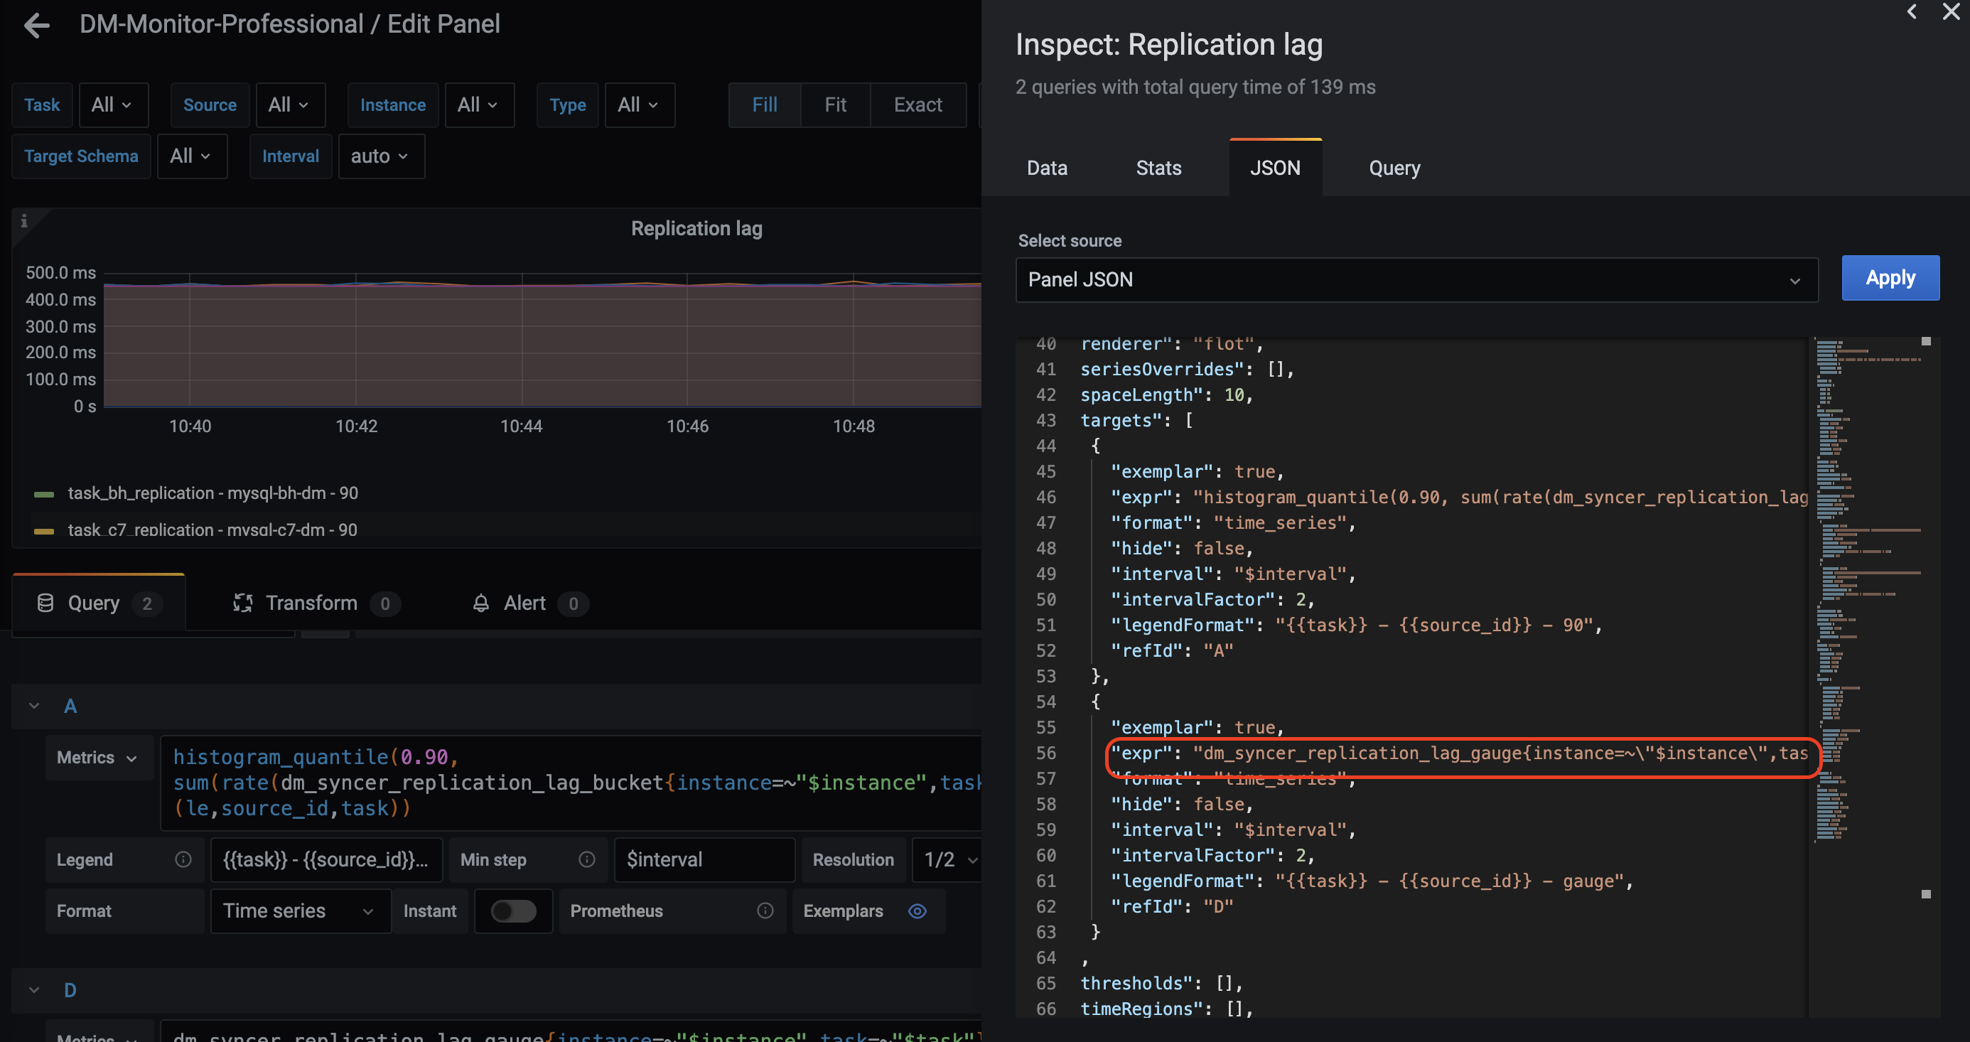The height and width of the screenshot is (1042, 1970).
Task: Click the $interval Min step input field
Action: [704, 859]
